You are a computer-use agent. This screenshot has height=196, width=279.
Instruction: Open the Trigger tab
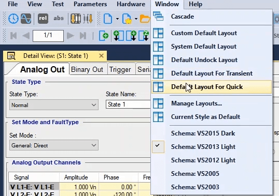[x=120, y=69]
